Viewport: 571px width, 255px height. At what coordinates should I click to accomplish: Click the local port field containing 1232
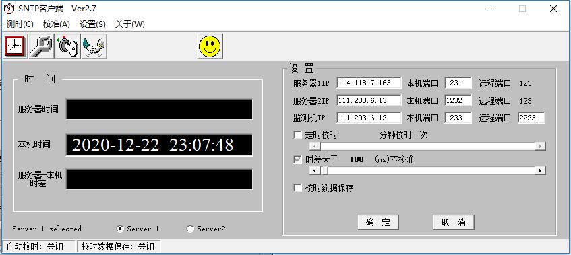(x=458, y=101)
